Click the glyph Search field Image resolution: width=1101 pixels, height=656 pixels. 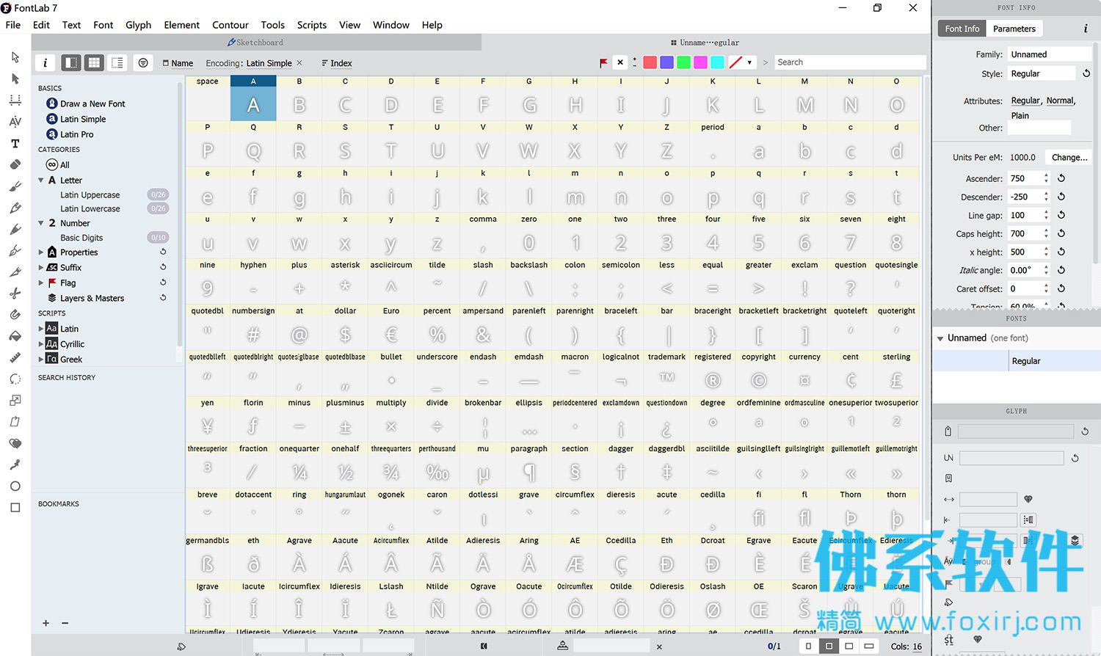click(x=850, y=62)
